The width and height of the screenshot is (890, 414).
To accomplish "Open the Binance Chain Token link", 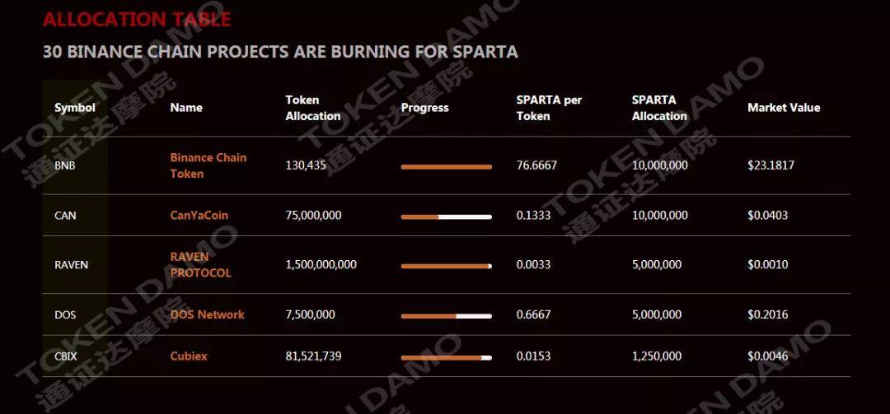I will tap(208, 165).
